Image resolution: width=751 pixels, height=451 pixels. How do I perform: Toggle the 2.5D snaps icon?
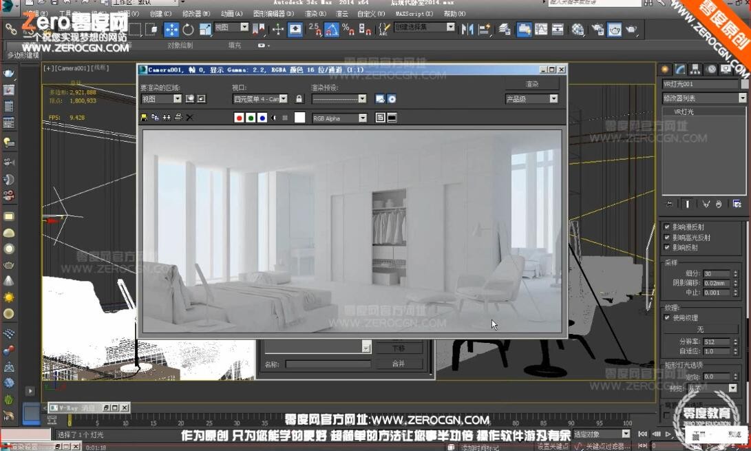tap(314, 29)
